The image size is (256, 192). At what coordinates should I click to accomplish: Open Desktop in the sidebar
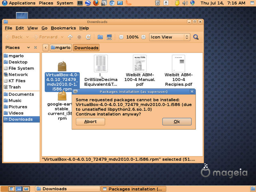21,62
